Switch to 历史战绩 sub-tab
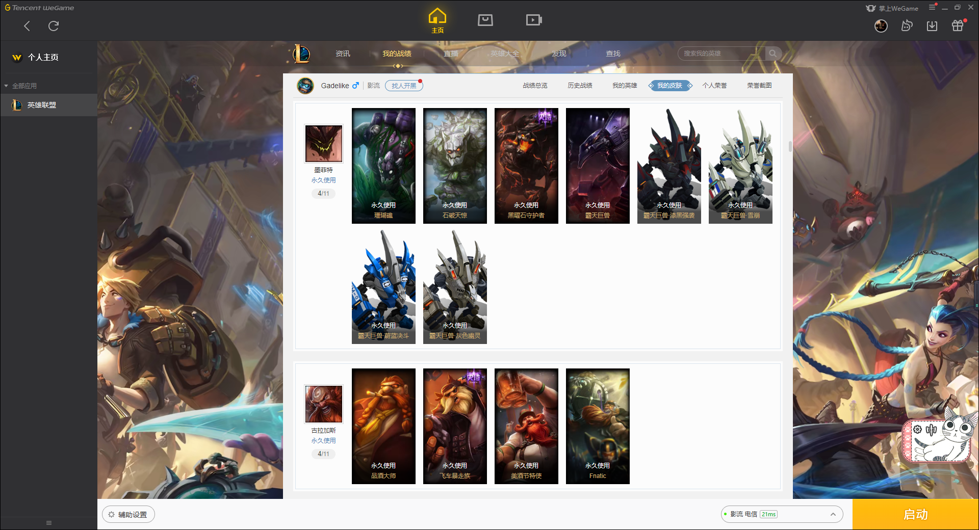Image resolution: width=979 pixels, height=530 pixels. pyautogui.click(x=580, y=86)
